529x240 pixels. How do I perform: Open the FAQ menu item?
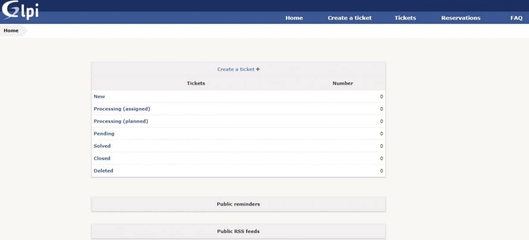[x=516, y=18]
